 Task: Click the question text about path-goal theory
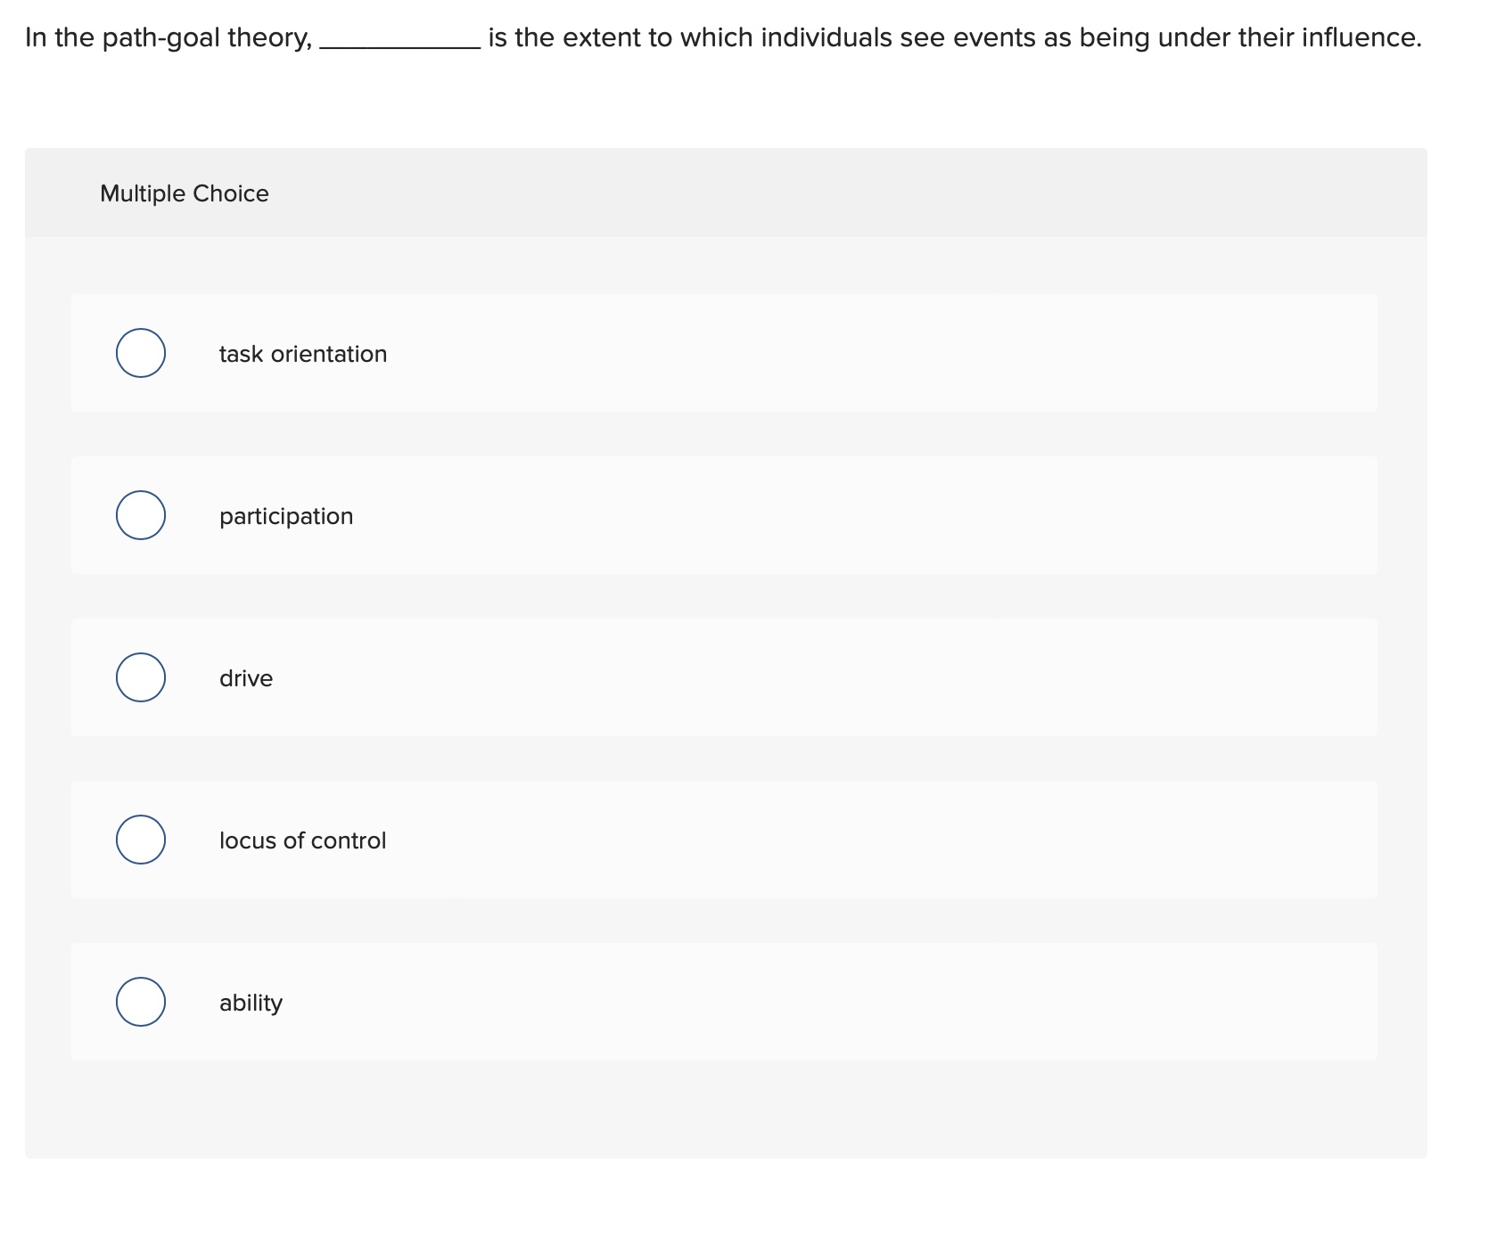pos(713,37)
